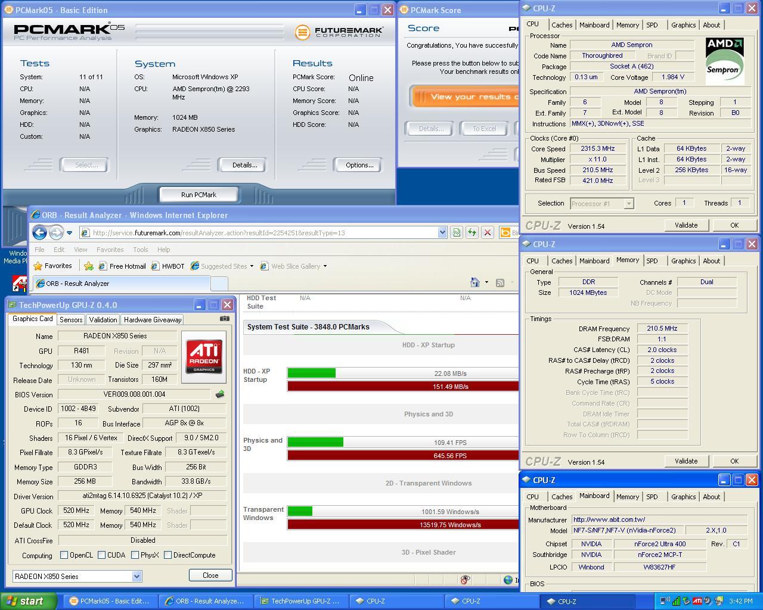Click the Transparent Windows red comparison bar
763x610 pixels.
click(x=403, y=525)
